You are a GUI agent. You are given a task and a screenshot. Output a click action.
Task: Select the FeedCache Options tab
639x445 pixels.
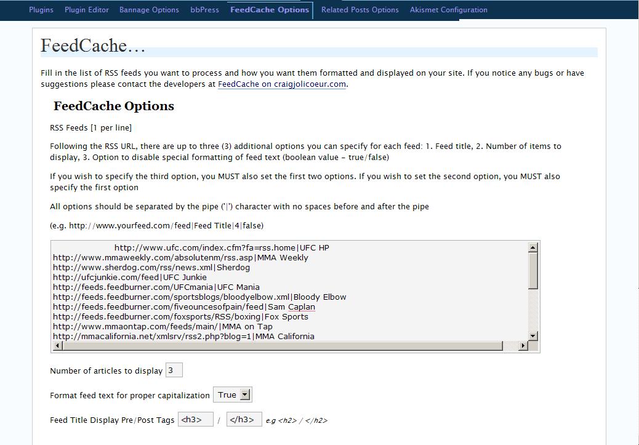coord(270,10)
